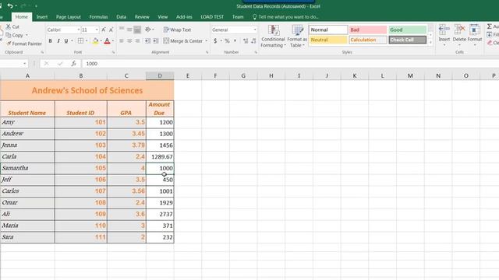Increase font size with large A
Image resolution: width=499 pixels, height=280 pixels.
[x=104, y=30]
